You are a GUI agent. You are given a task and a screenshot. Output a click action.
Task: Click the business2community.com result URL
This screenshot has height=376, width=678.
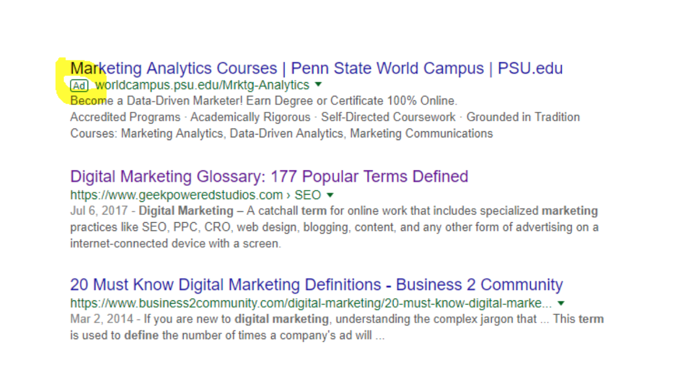click(311, 303)
